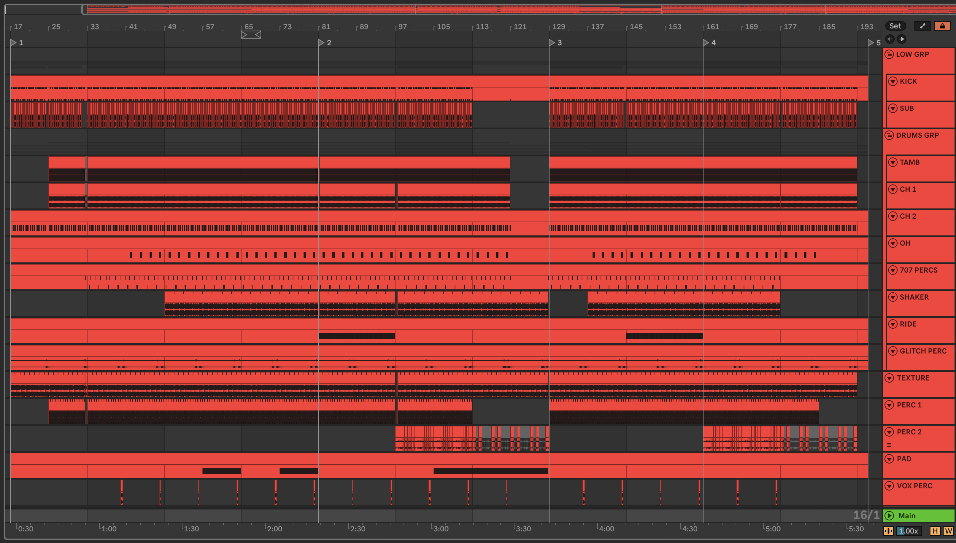Fold the DRUMS GRP group track
Viewport: 956px width, 543px height.
coord(889,135)
